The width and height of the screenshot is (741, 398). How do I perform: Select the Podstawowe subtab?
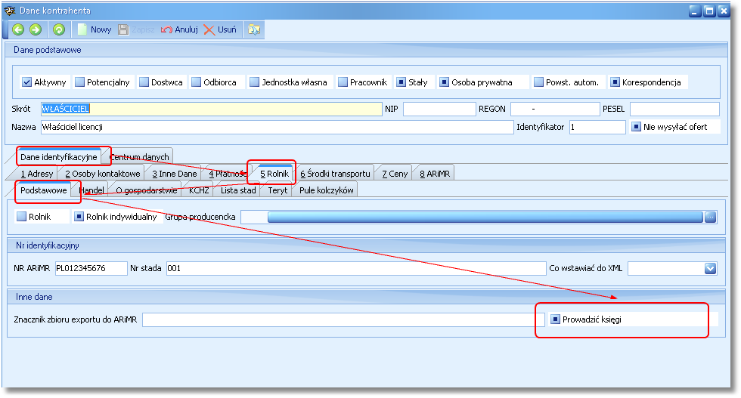pos(44,190)
